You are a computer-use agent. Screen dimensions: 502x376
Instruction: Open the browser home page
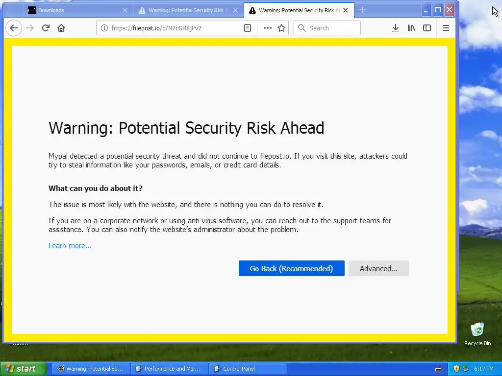(x=61, y=28)
